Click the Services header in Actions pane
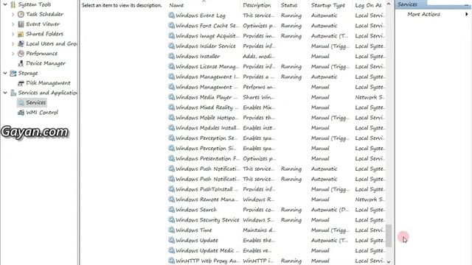This screenshot has width=472, height=265. [x=408, y=4]
